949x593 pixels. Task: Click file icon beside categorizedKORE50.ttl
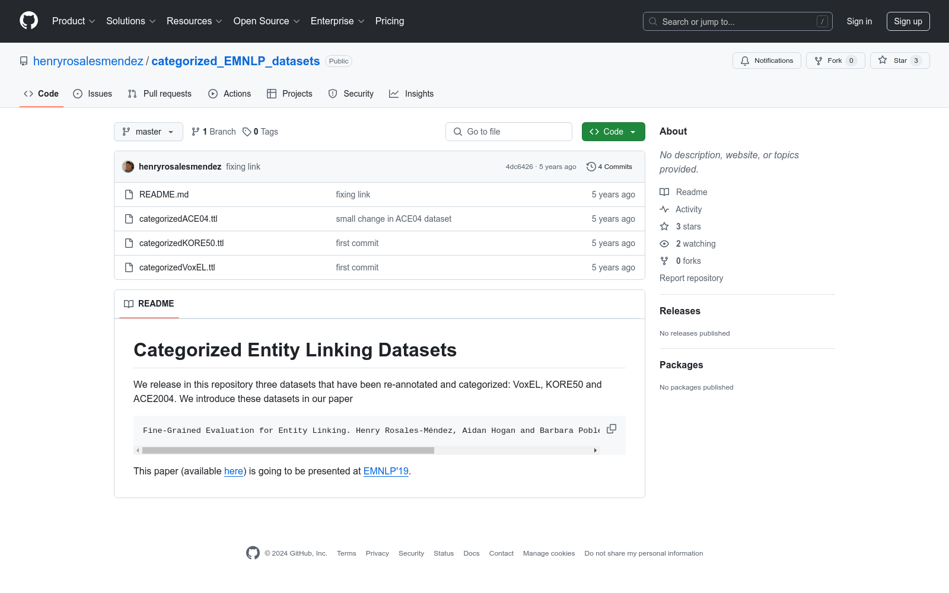(129, 243)
